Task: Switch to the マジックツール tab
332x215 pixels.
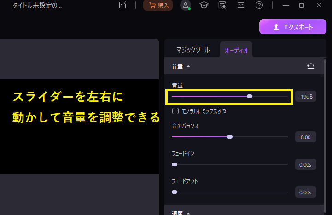Action: (193, 50)
